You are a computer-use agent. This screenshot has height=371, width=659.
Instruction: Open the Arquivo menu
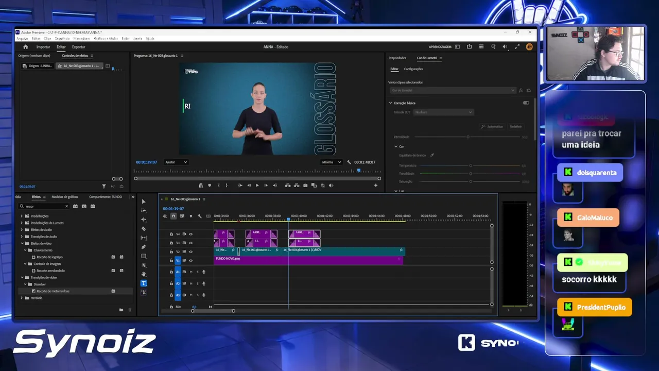22,39
